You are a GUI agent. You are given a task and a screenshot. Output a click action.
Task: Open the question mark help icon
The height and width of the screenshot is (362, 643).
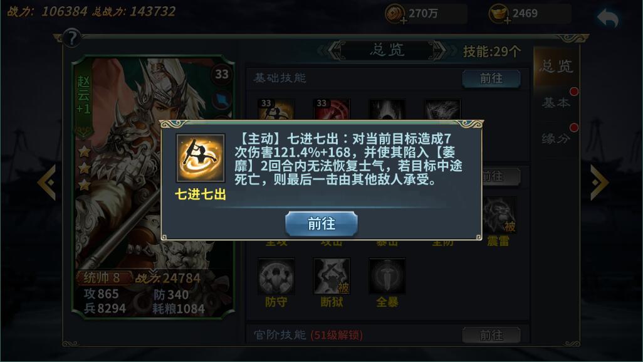(x=72, y=38)
